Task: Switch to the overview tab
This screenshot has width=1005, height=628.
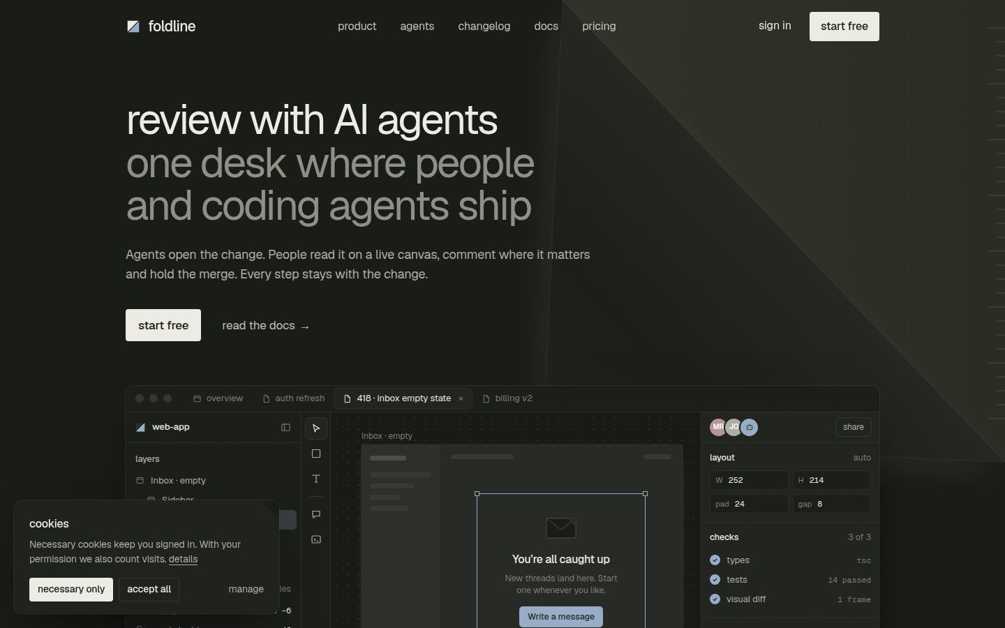Action: click(218, 398)
